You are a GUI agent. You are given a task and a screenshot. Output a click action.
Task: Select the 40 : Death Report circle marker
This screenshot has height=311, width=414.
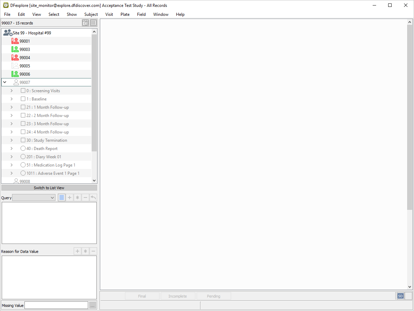(23, 149)
